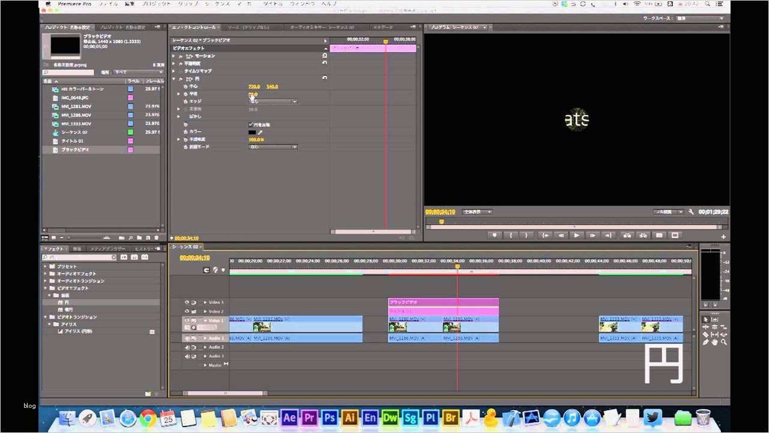The image size is (769, 433).
Task: Click the black カラー swatch
Action: 252,132
